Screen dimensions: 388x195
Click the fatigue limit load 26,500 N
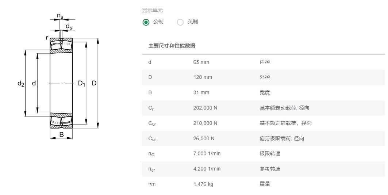pyautogui.click(x=204, y=138)
